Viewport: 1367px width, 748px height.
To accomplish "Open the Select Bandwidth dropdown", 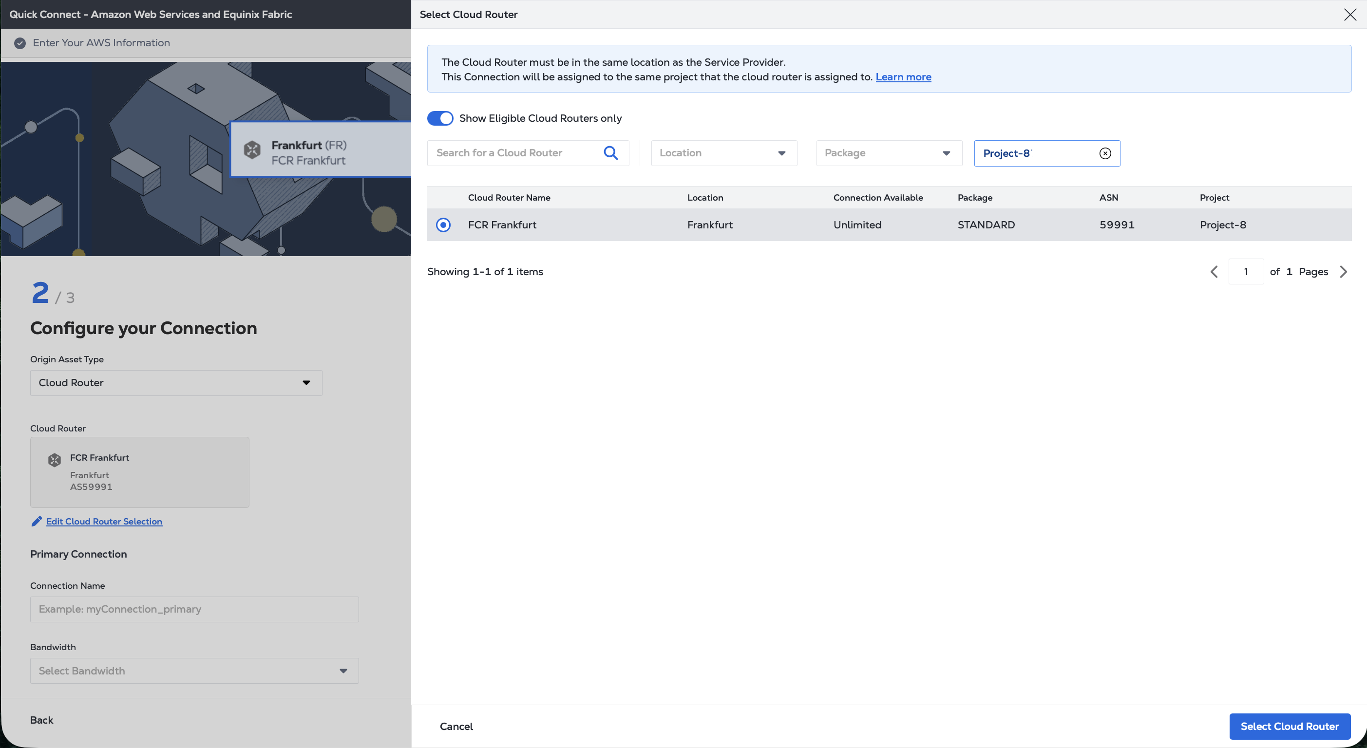I will click(194, 671).
